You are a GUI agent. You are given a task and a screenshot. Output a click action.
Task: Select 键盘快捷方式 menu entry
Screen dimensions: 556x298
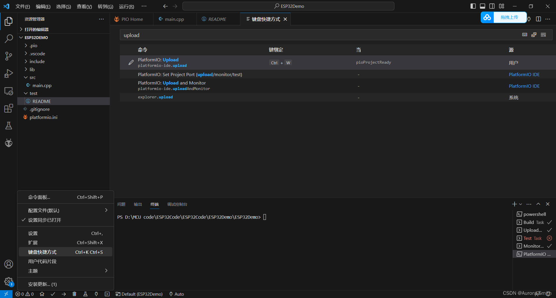tap(65, 252)
